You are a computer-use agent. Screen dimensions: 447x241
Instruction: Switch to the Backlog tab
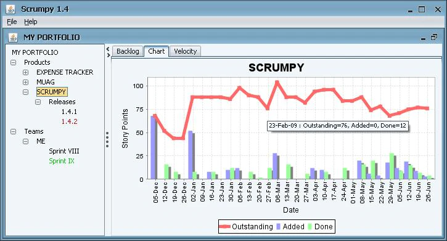pos(128,51)
